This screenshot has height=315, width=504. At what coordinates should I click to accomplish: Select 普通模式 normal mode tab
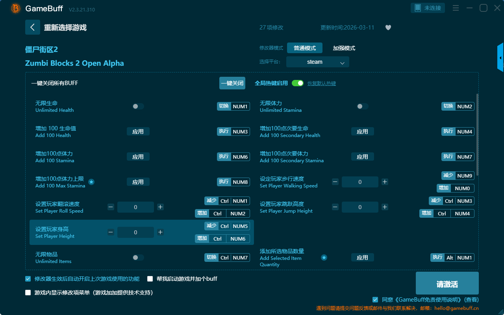click(x=304, y=48)
